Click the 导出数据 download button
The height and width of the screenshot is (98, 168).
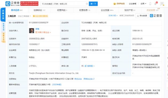point(142,16)
